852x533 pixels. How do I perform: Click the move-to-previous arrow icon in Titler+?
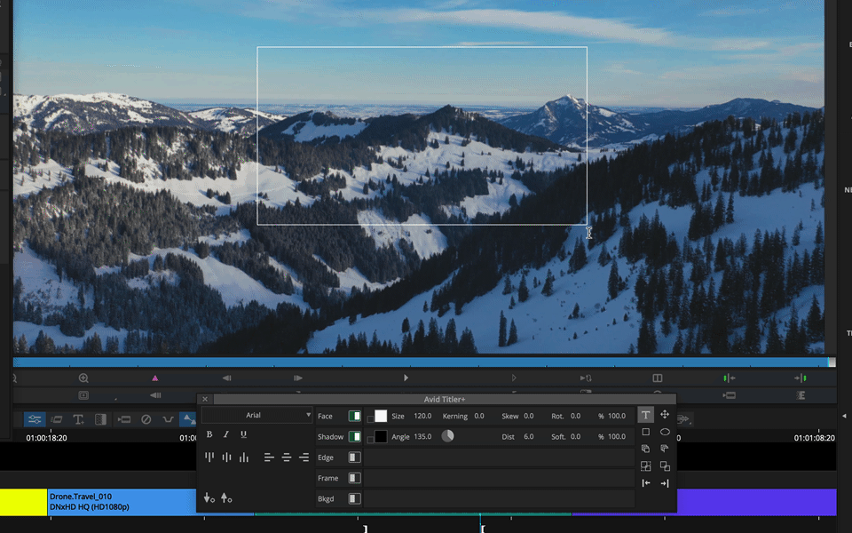[645, 483]
